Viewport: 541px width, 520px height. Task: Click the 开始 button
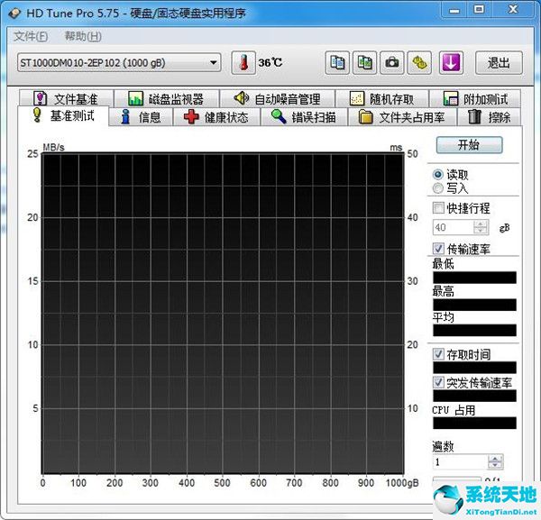point(469,145)
